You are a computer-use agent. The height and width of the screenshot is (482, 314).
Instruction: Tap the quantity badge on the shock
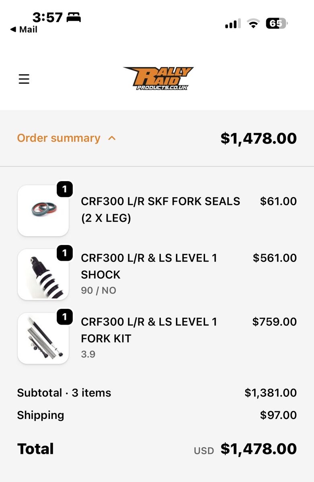click(65, 253)
